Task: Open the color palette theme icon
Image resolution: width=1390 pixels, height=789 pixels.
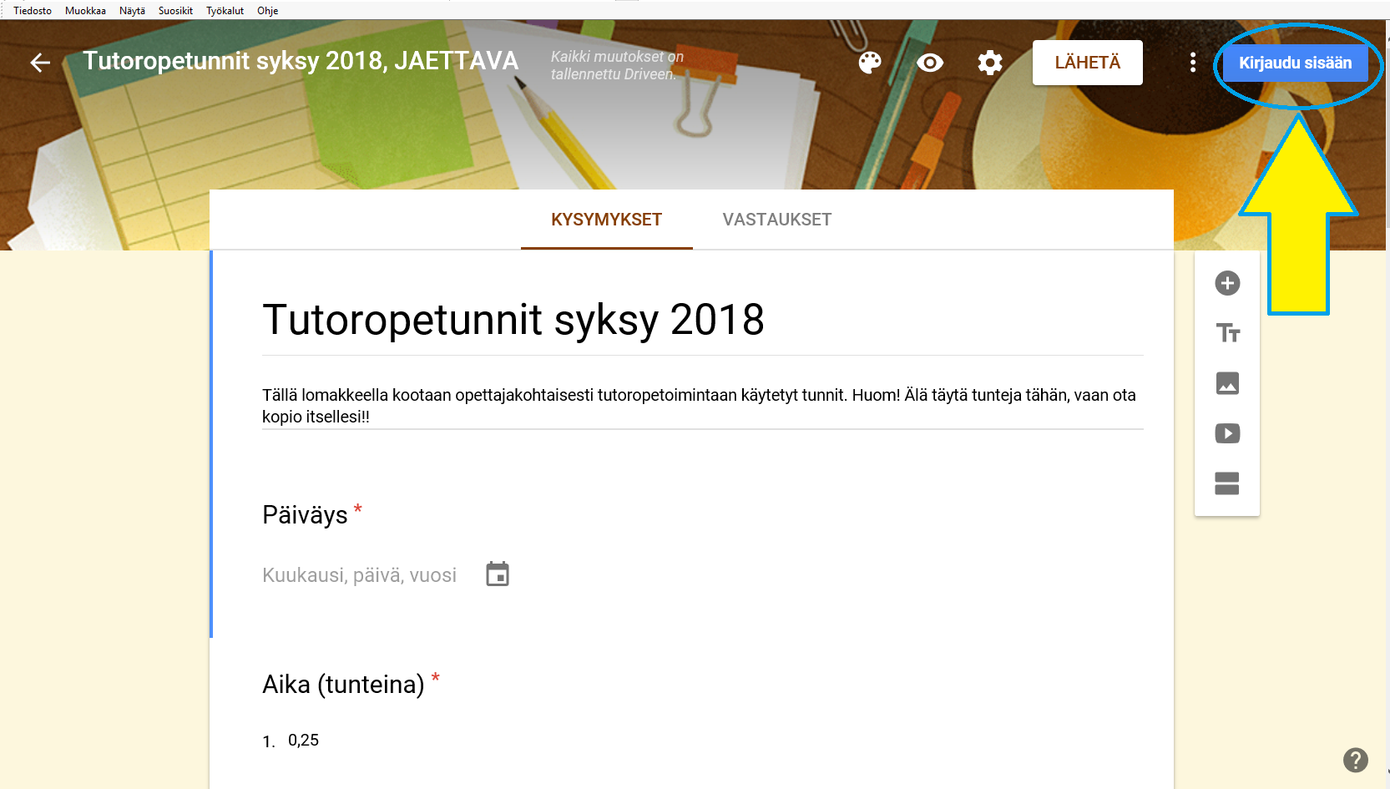Action: point(870,63)
